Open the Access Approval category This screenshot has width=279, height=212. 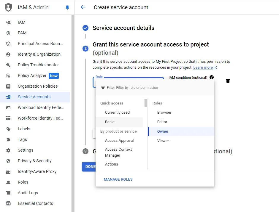tap(119, 141)
